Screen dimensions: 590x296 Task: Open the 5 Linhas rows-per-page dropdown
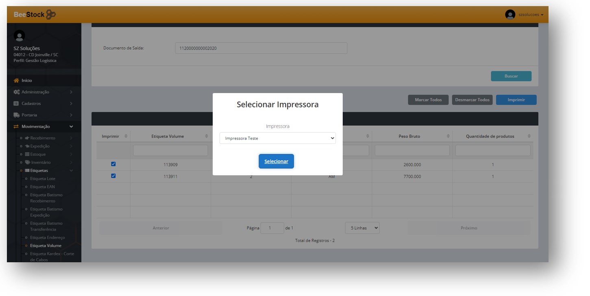coord(362,228)
